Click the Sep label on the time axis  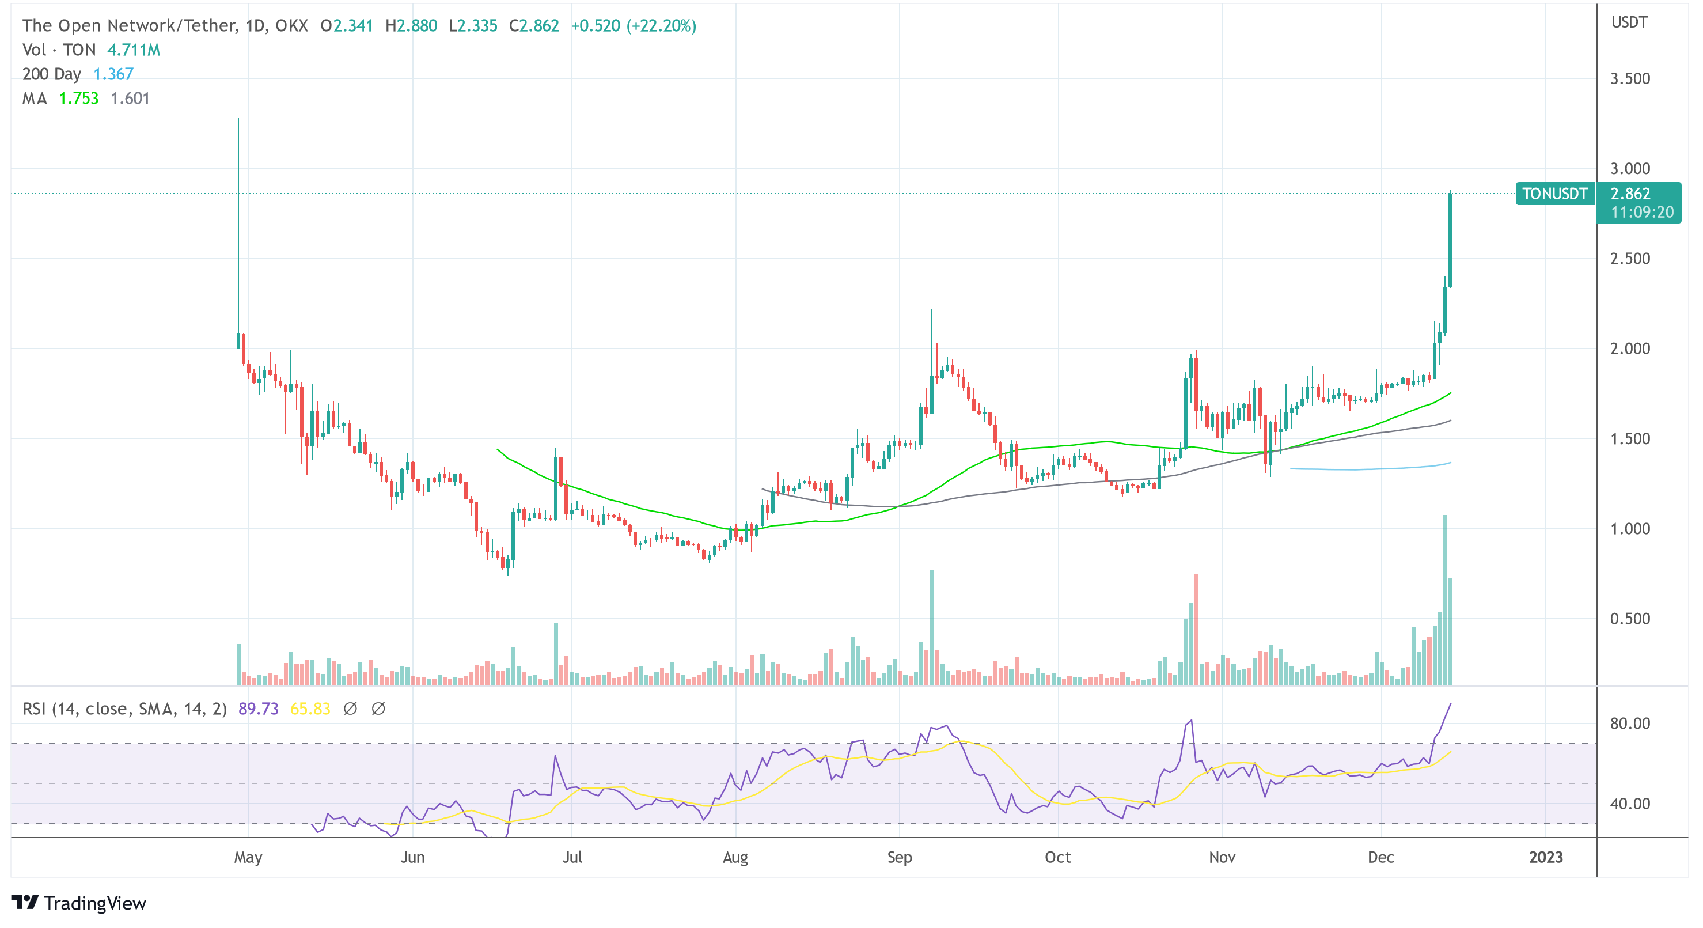point(899,857)
